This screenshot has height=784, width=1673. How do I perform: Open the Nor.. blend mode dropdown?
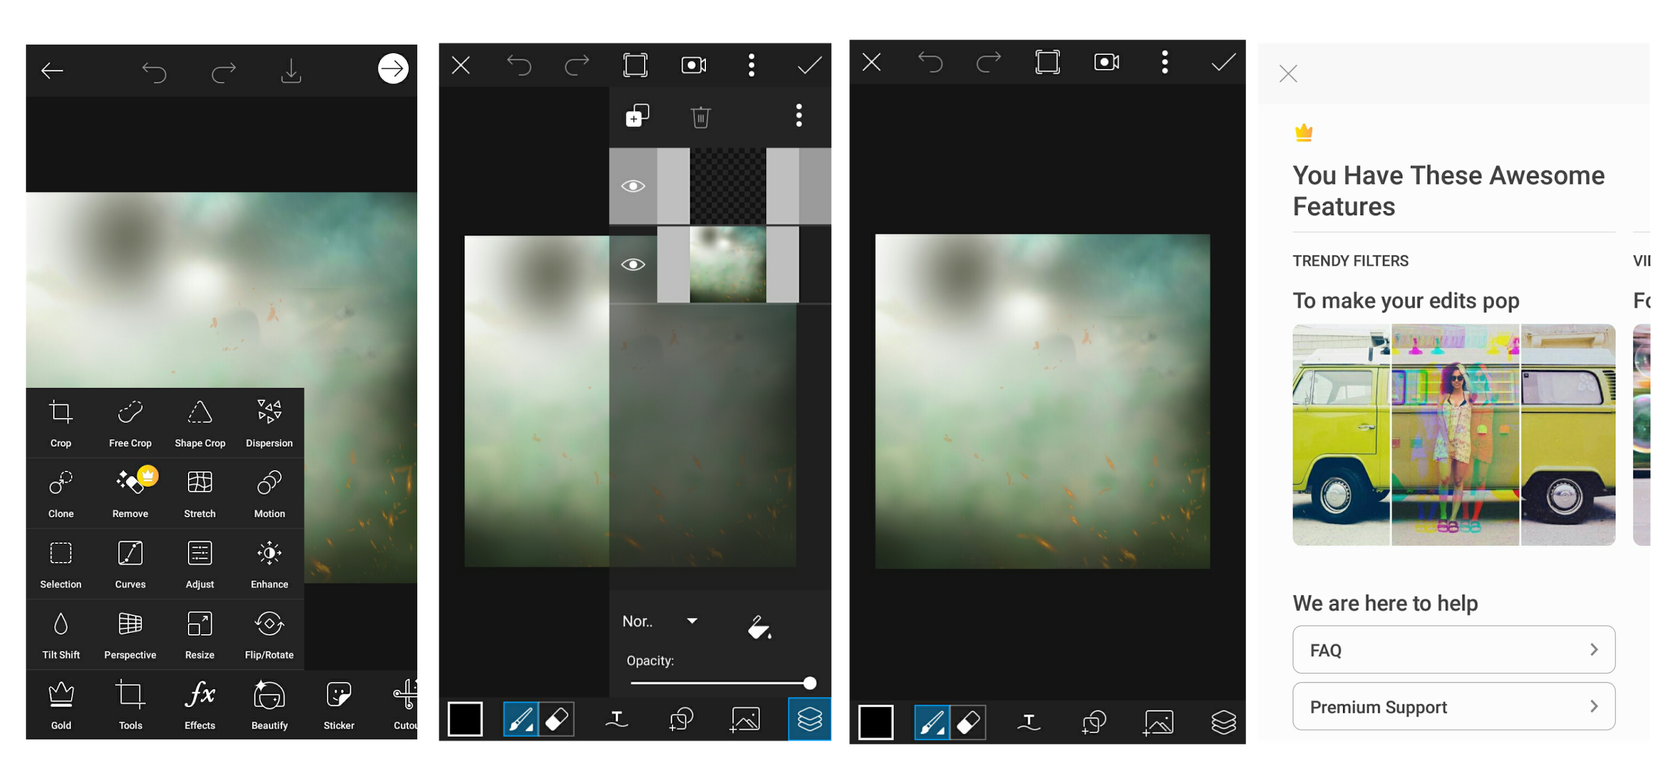point(661,621)
